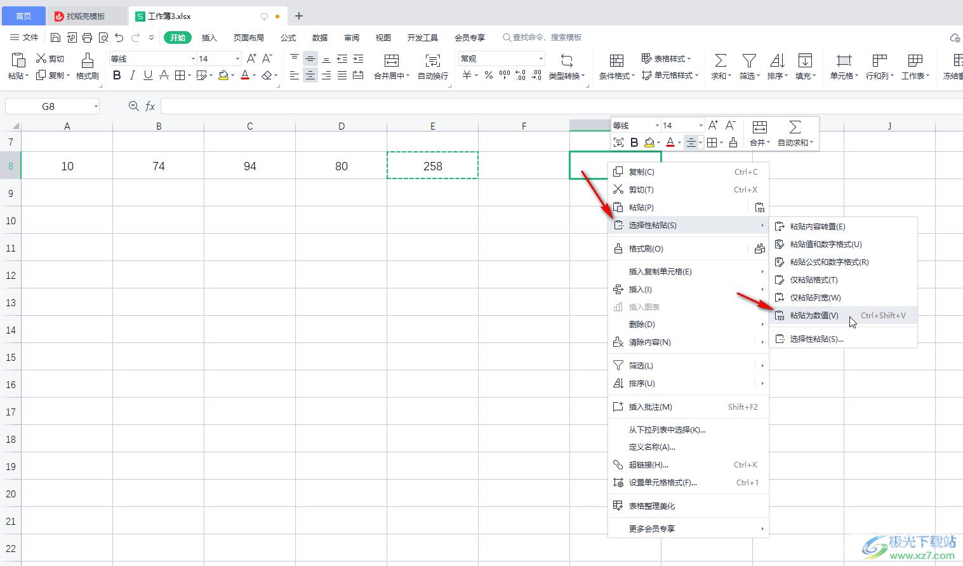The height and width of the screenshot is (566, 963).
Task: Click the Print icon in quick access bar
Action: [x=88, y=37]
